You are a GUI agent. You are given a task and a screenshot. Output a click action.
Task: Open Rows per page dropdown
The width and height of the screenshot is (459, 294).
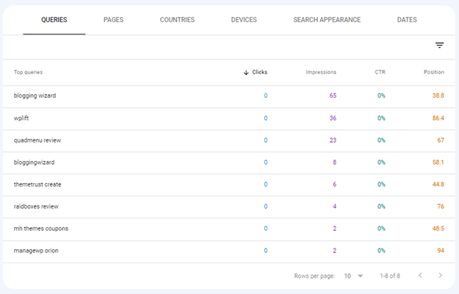tap(354, 276)
